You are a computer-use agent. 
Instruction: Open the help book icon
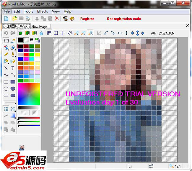pyautogui.click(x=72, y=19)
